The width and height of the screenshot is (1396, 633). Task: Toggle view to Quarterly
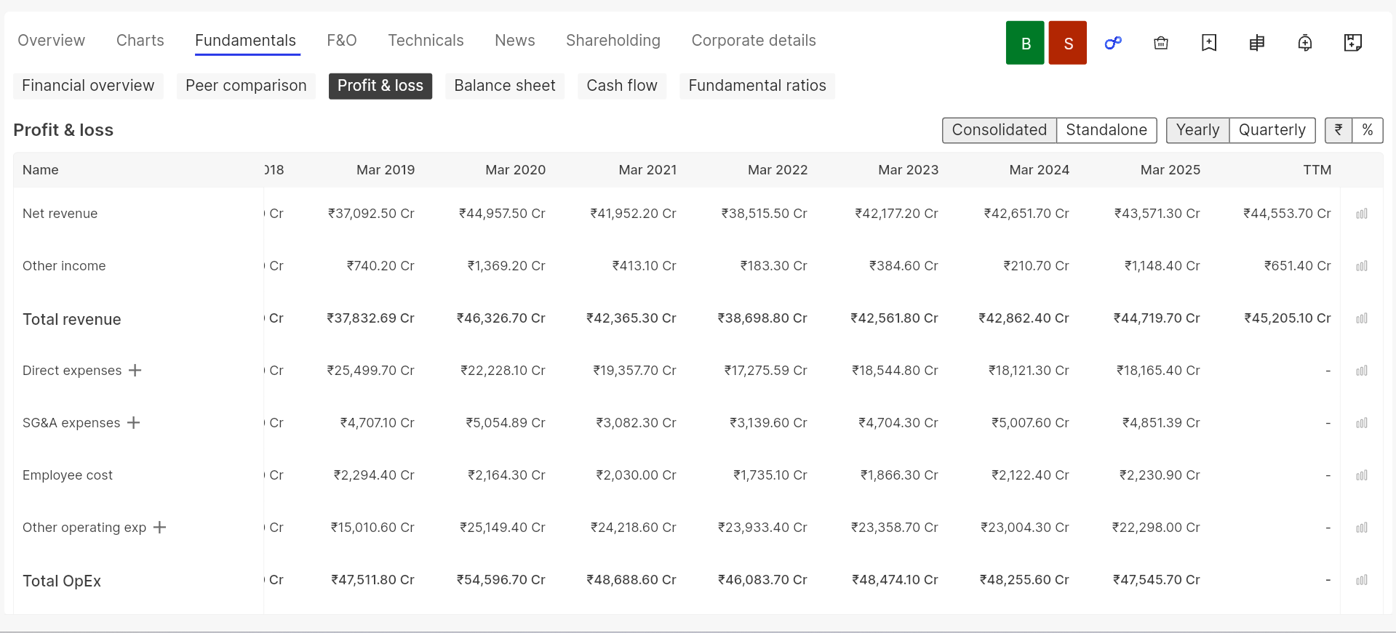pos(1272,130)
